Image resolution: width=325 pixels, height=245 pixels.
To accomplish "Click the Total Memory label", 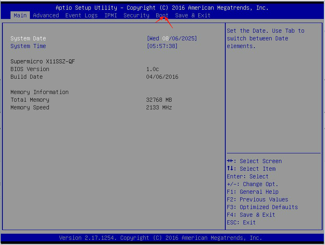I will pos(30,100).
